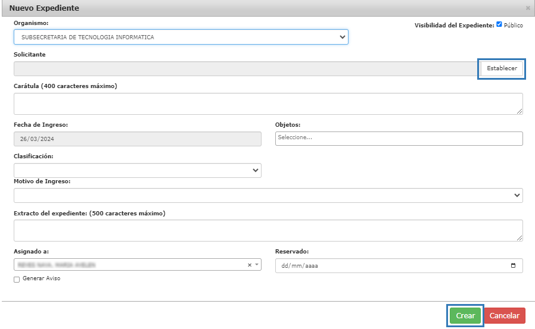Select the Fecha de Ingreso date field
Viewport: 535px width, 329px height.
coord(137,139)
